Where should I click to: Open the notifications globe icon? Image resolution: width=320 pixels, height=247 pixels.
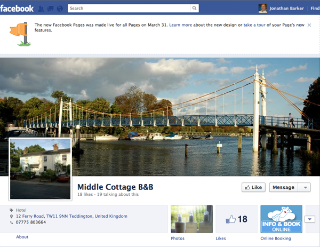(x=60, y=9)
